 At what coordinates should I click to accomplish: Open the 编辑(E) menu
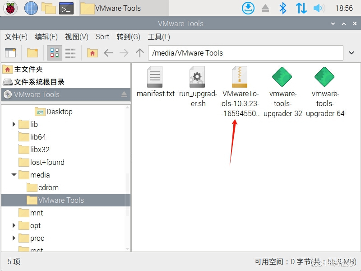46,37
